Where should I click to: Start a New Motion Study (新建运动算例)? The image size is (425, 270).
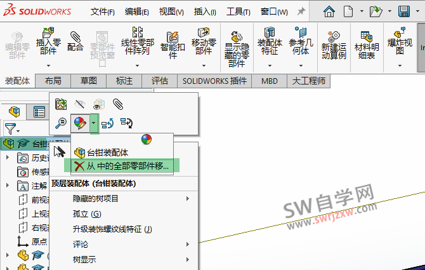(x=334, y=45)
